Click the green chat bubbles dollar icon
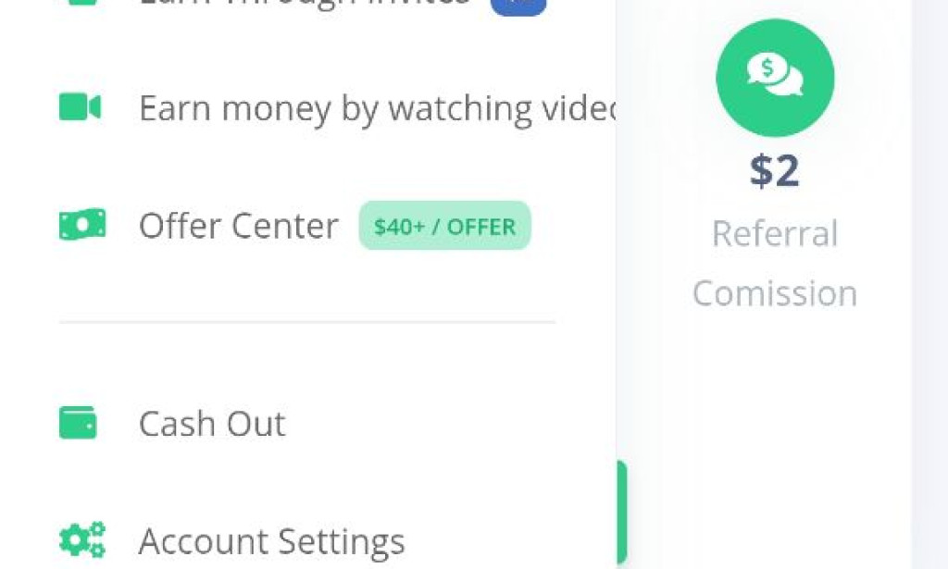This screenshot has height=569, width=948. pyautogui.click(x=775, y=79)
